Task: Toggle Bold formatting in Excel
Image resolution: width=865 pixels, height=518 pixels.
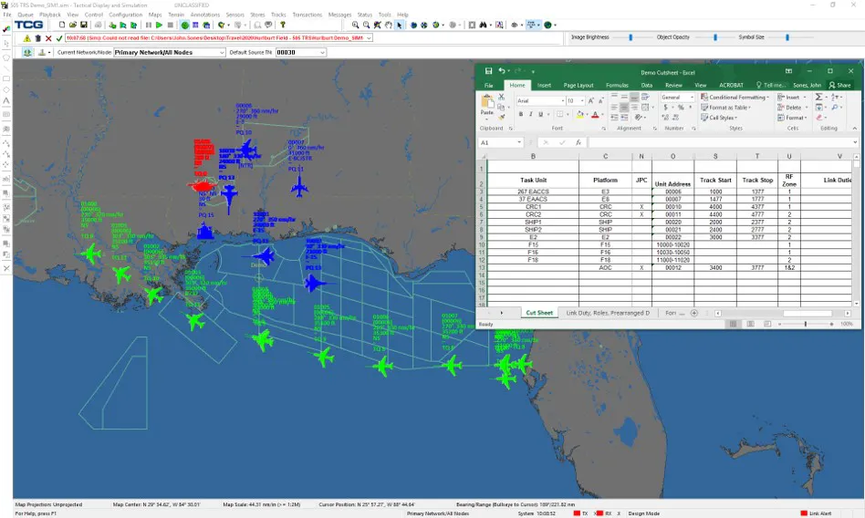Action: click(520, 115)
